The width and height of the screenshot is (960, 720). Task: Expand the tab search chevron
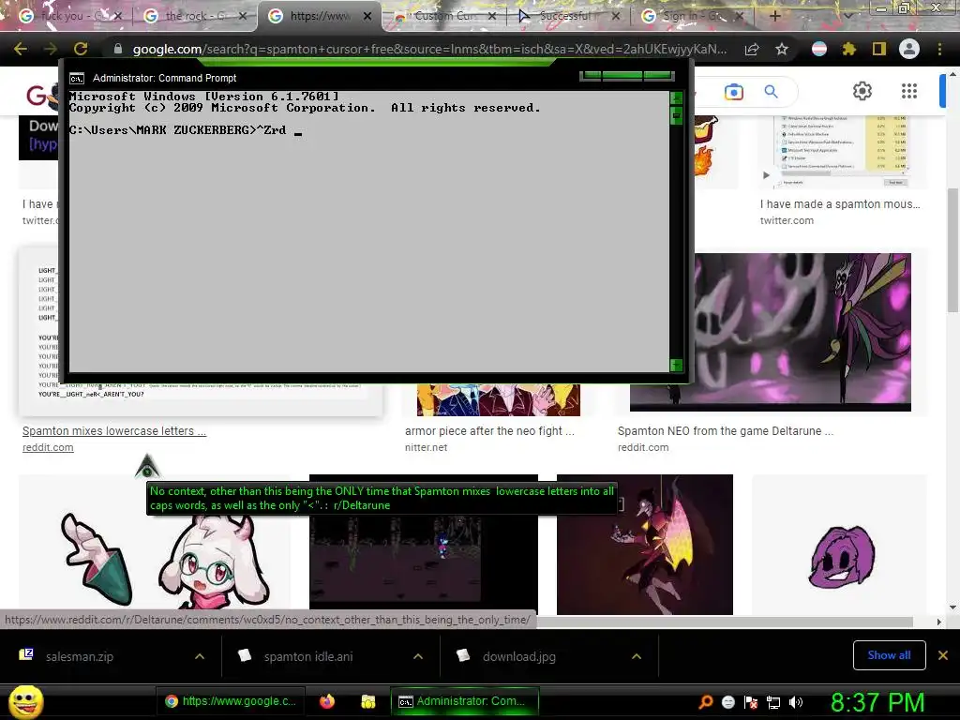pos(847,16)
